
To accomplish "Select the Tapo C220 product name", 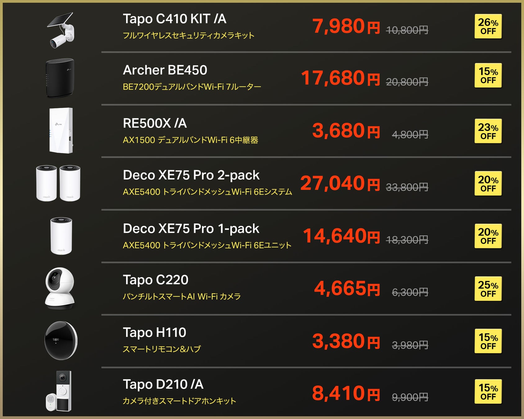I will (156, 280).
